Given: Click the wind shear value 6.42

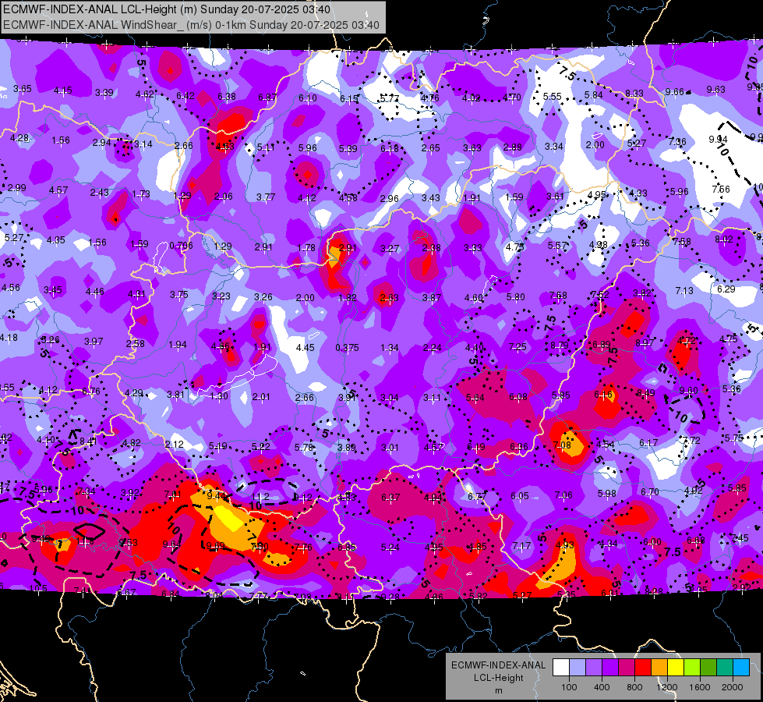Looking at the screenshot, I should 185,95.
